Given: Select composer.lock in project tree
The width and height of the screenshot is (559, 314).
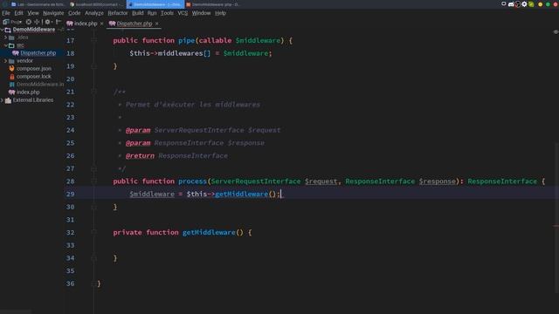Looking at the screenshot, I should point(33,76).
